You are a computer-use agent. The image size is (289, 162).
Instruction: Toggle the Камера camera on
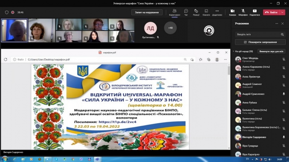coord(232,12)
